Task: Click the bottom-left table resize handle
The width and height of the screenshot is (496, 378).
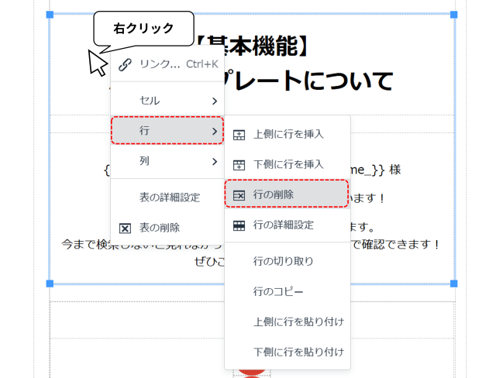Action: (x=50, y=283)
